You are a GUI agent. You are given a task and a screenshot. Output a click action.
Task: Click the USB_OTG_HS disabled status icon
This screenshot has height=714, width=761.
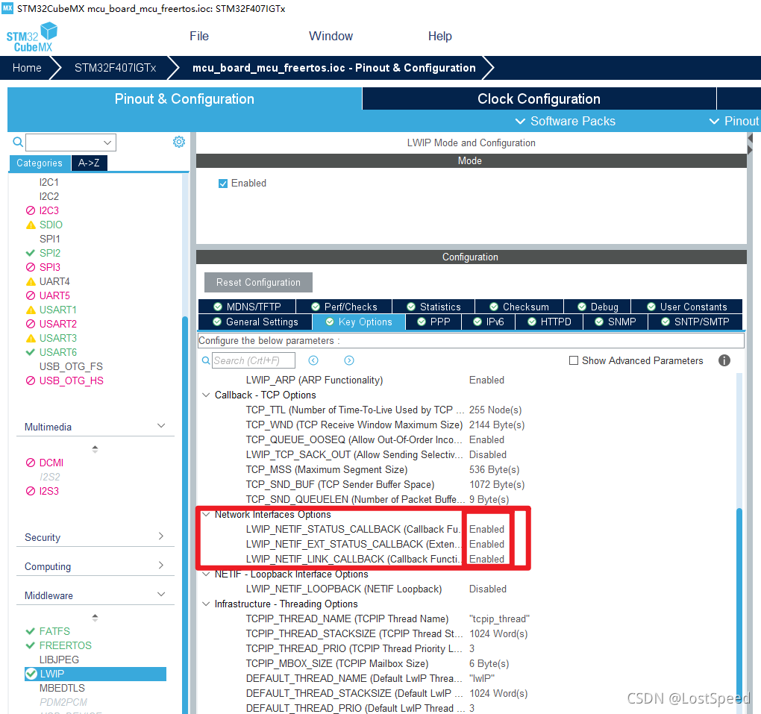(31, 381)
